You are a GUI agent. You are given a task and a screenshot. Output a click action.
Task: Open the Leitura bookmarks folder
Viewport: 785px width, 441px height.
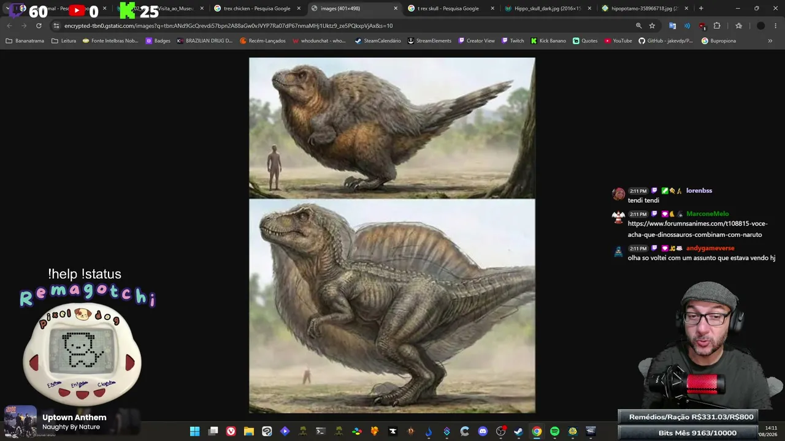click(x=64, y=41)
